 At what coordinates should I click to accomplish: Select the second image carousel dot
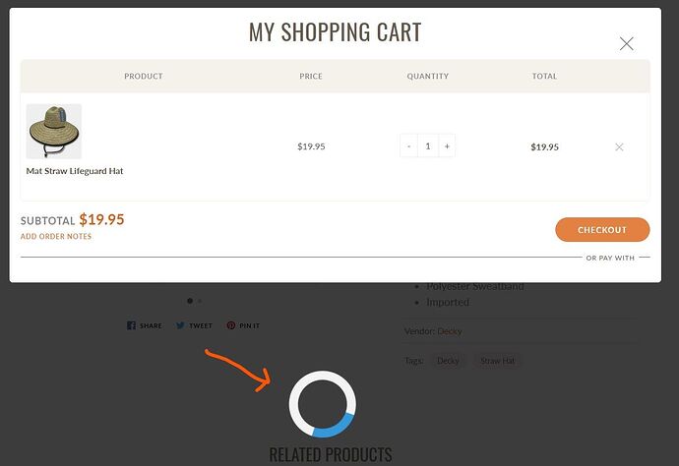tap(200, 301)
